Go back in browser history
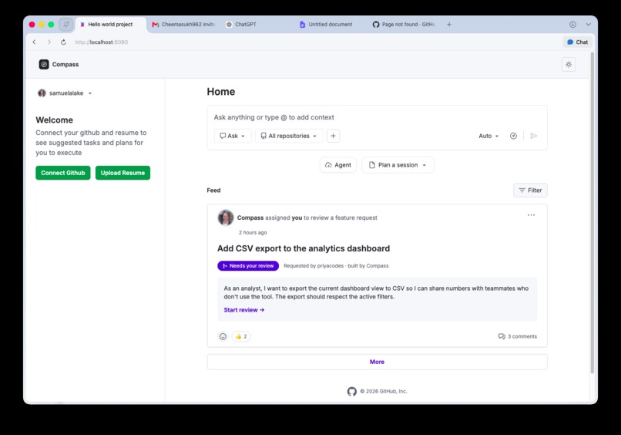621x435 pixels. pos(35,42)
